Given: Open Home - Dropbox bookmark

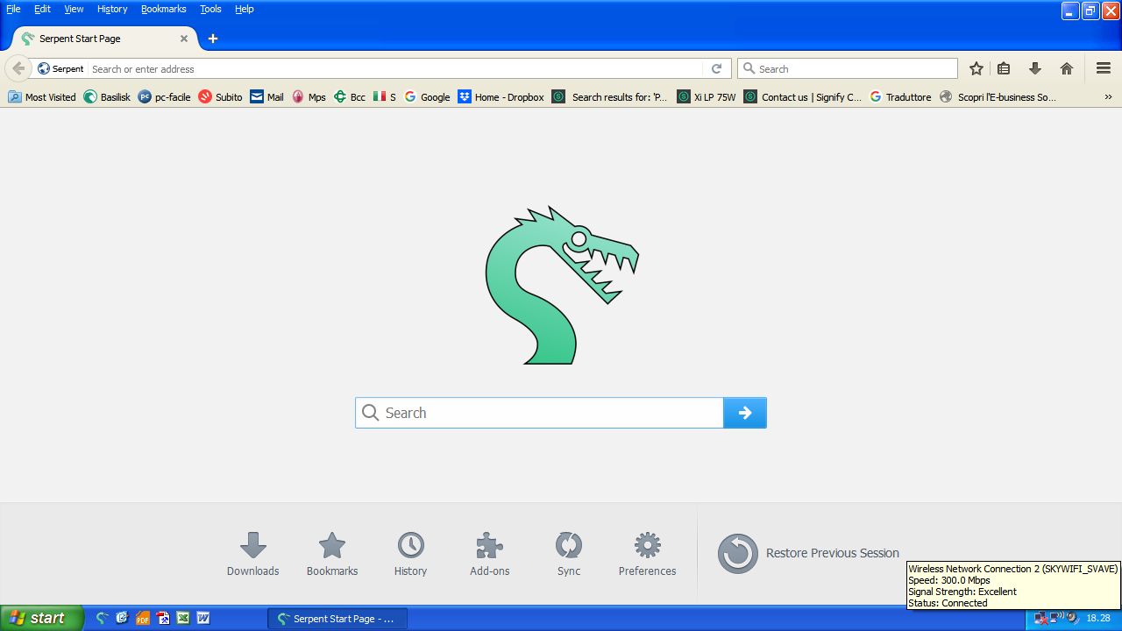Looking at the screenshot, I should [501, 97].
